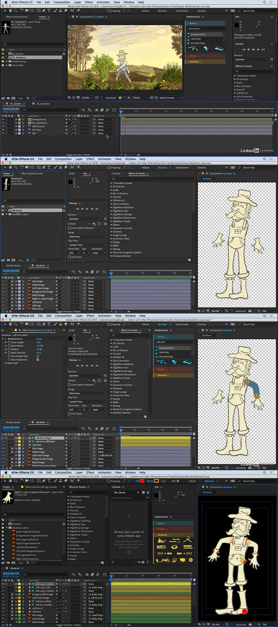The image size is (278, 627).
Task: Open the Active Camera view dropdown
Action: 168,98
